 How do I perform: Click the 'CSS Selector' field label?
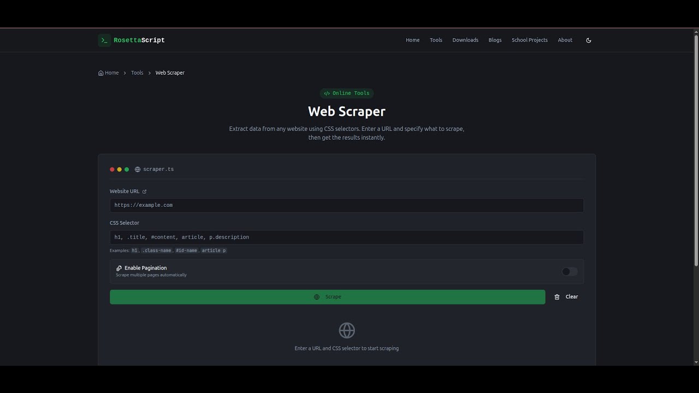[x=125, y=223]
